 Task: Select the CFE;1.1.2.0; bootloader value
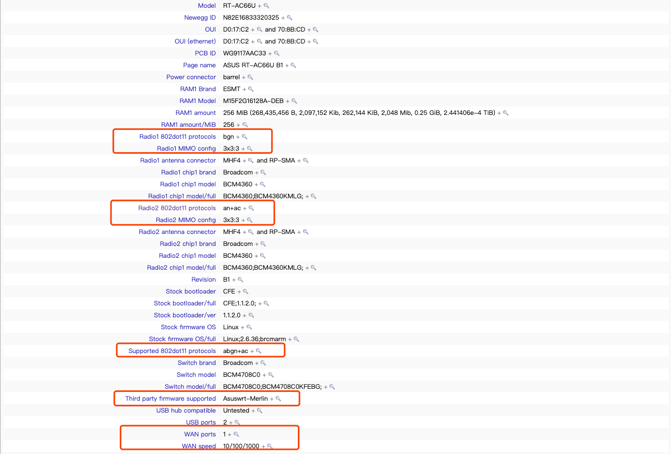[239, 303]
